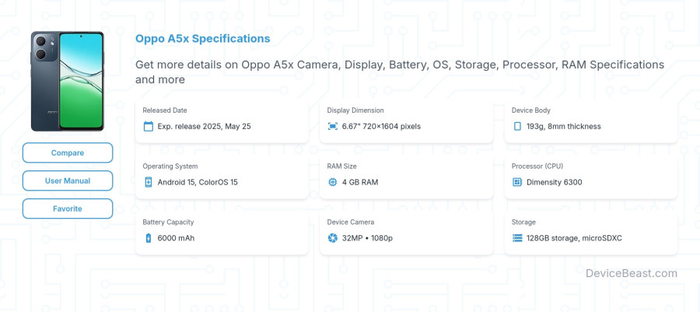
Task: Add device to Favorite
Action: [x=68, y=209]
